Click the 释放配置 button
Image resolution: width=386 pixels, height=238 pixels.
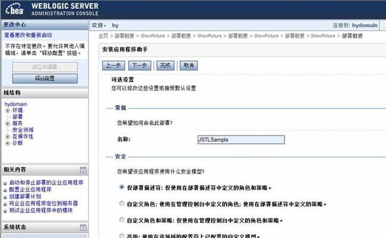pos(45,79)
